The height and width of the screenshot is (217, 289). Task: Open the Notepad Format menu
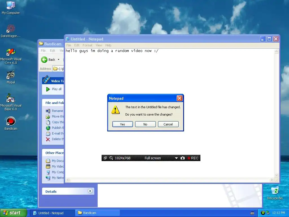(87, 45)
